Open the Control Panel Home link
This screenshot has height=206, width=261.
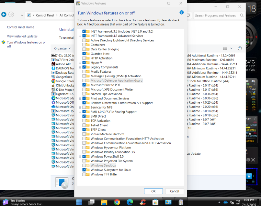(x=20, y=27)
